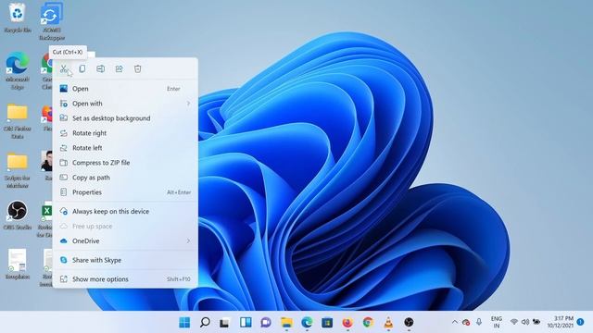The width and height of the screenshot is (593, 333).
Task: Click the OneDrive tray icon with red mark
Action: 466,322
